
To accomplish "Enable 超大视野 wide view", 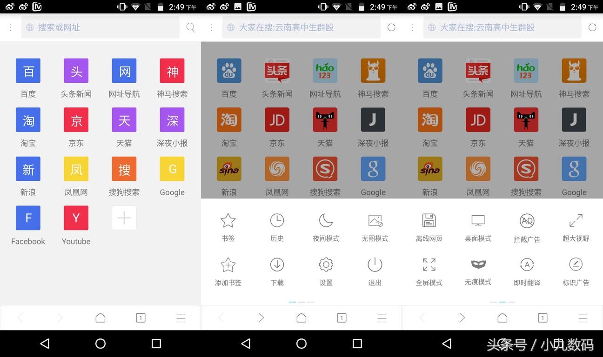I will (x=576, y=227).
